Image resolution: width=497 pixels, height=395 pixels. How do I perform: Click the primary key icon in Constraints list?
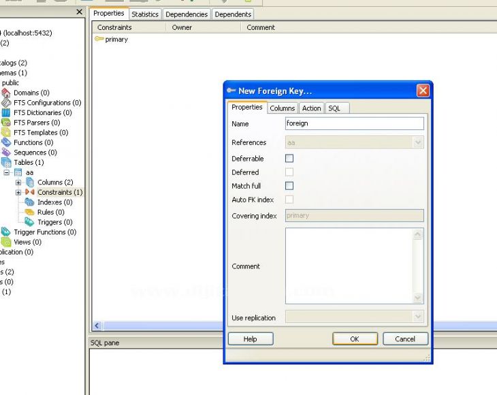point(99,39)
